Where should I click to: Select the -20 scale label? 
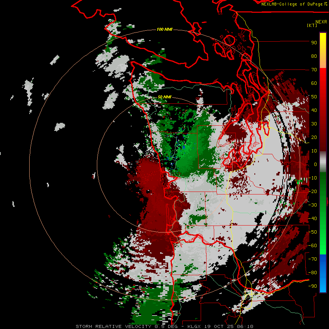[313, 191]
